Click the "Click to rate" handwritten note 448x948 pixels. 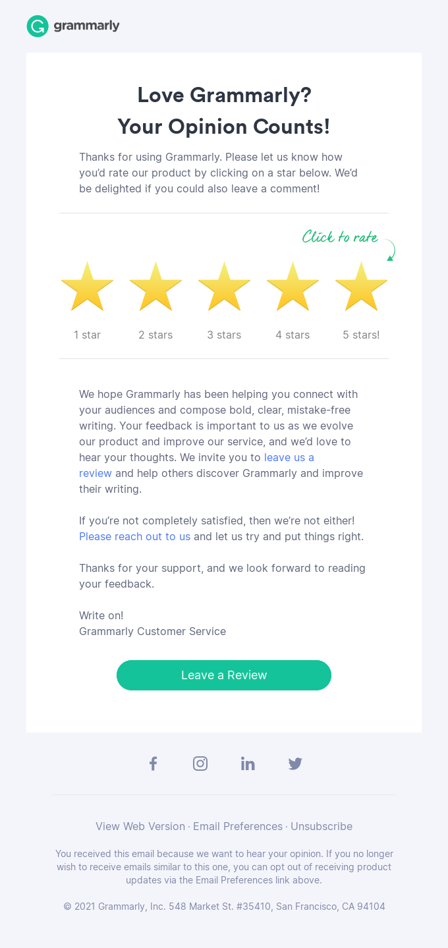pos(340,237)
